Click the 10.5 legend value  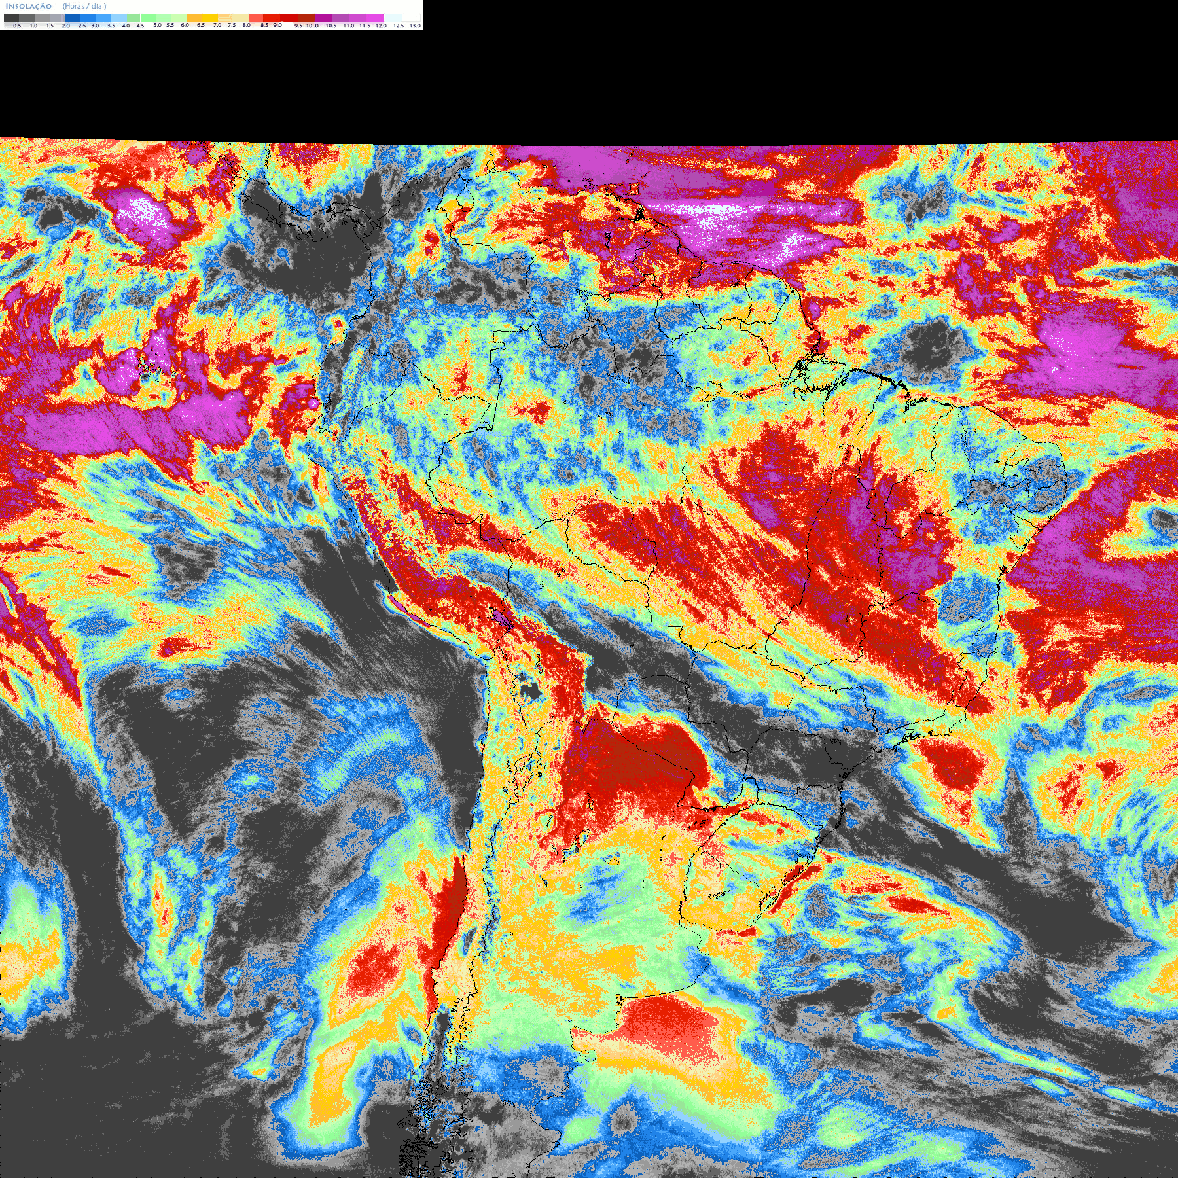click(x=331, y=26)
